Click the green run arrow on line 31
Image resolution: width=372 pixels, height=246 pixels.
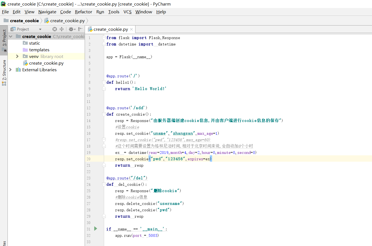coord(95,229)
